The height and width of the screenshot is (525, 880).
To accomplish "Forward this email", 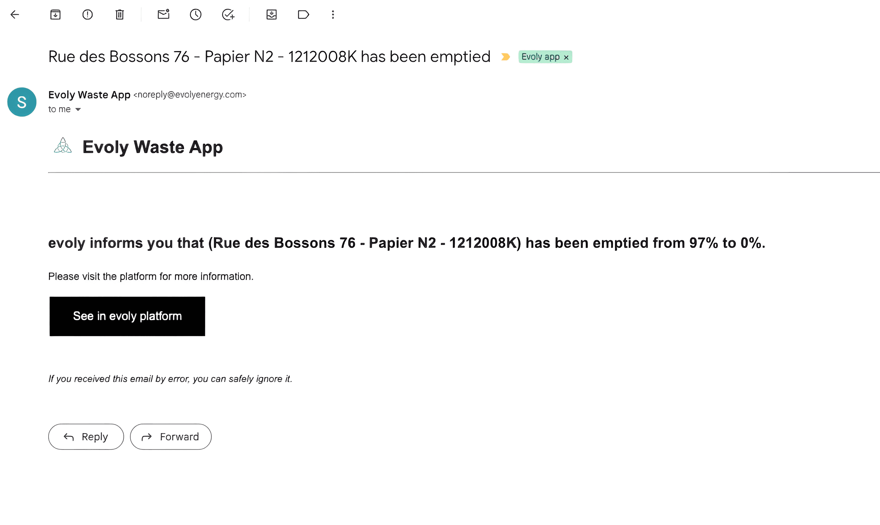I will tap(171, 436).
